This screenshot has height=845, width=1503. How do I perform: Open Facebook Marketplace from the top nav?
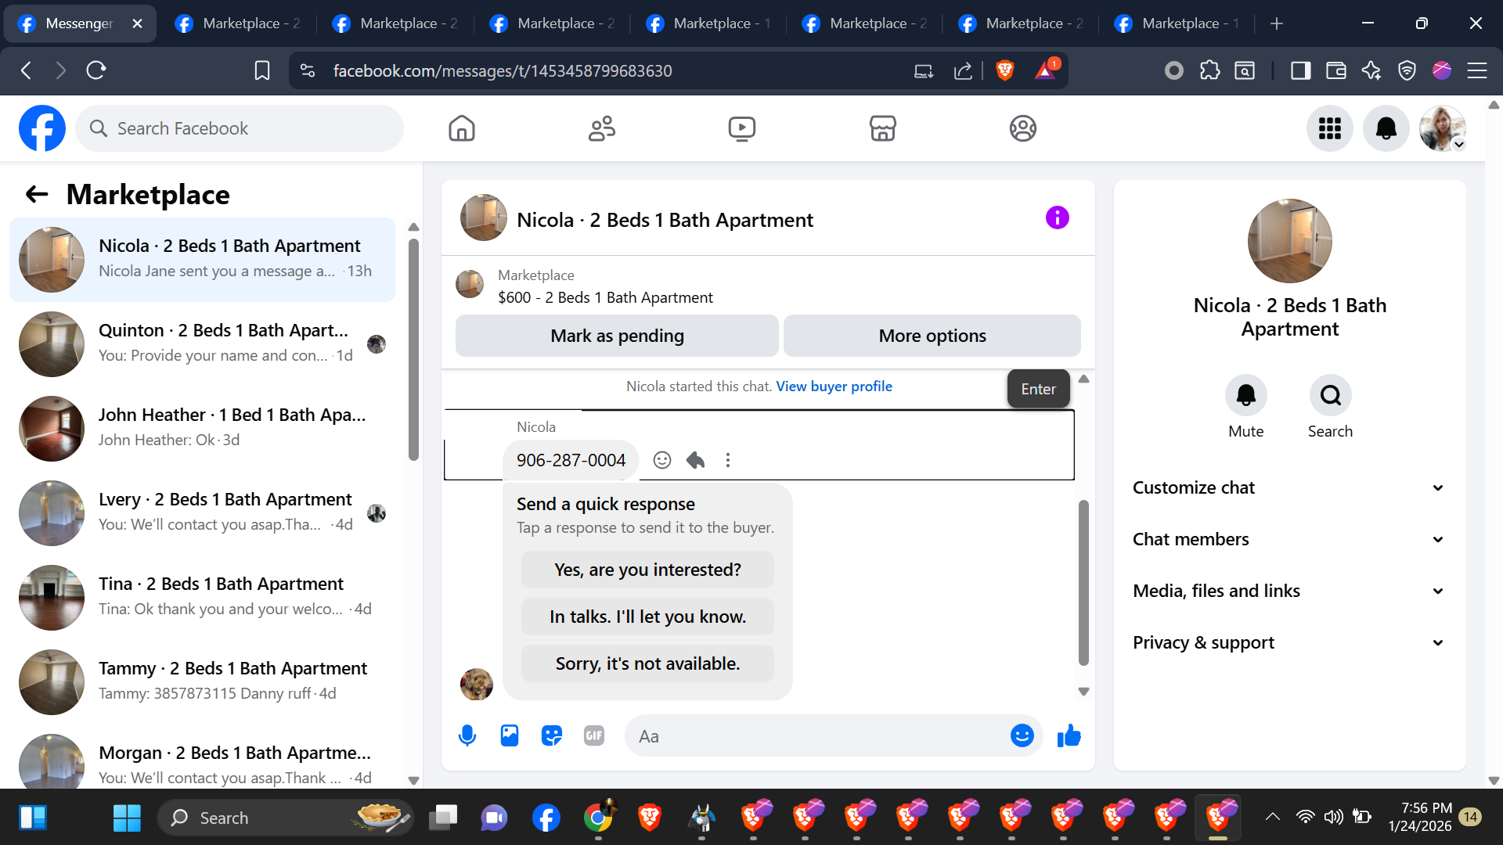pos(882,128)
